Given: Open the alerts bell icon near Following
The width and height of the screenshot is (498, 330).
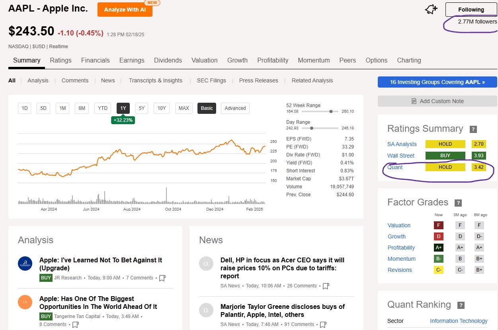Looking at the screenshot, I should coord(430,10).
